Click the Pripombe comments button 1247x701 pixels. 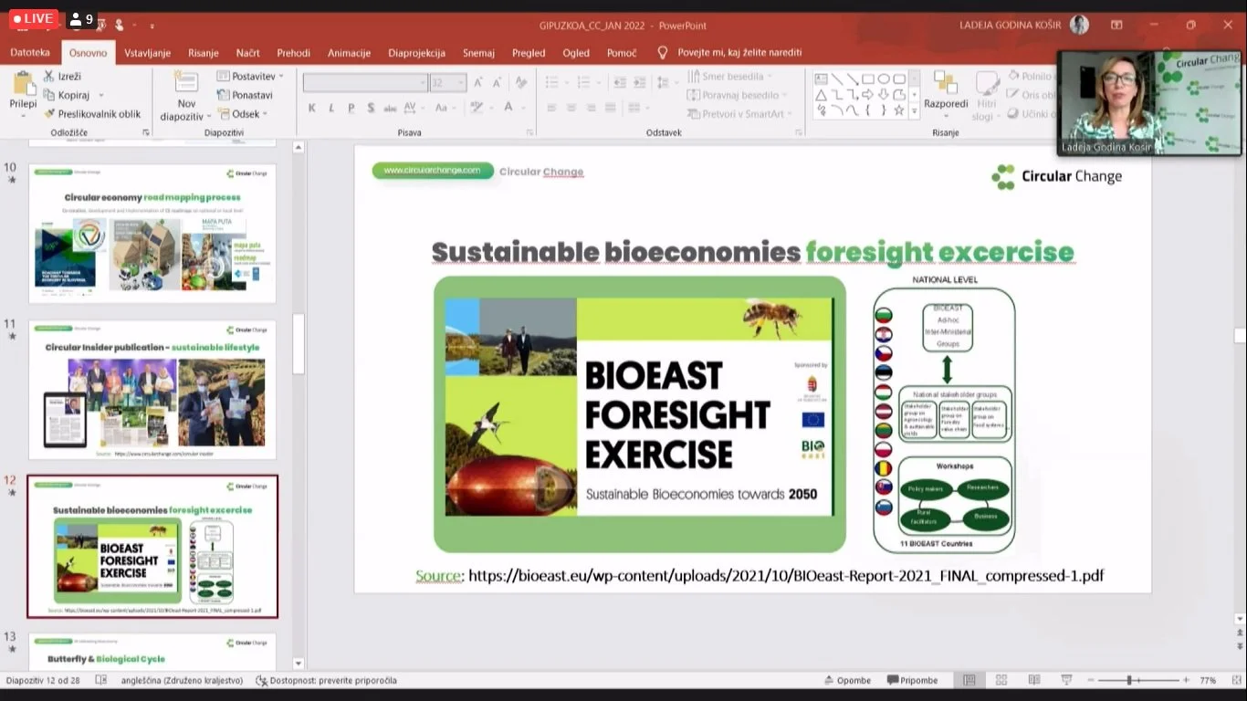coord(912,680)
